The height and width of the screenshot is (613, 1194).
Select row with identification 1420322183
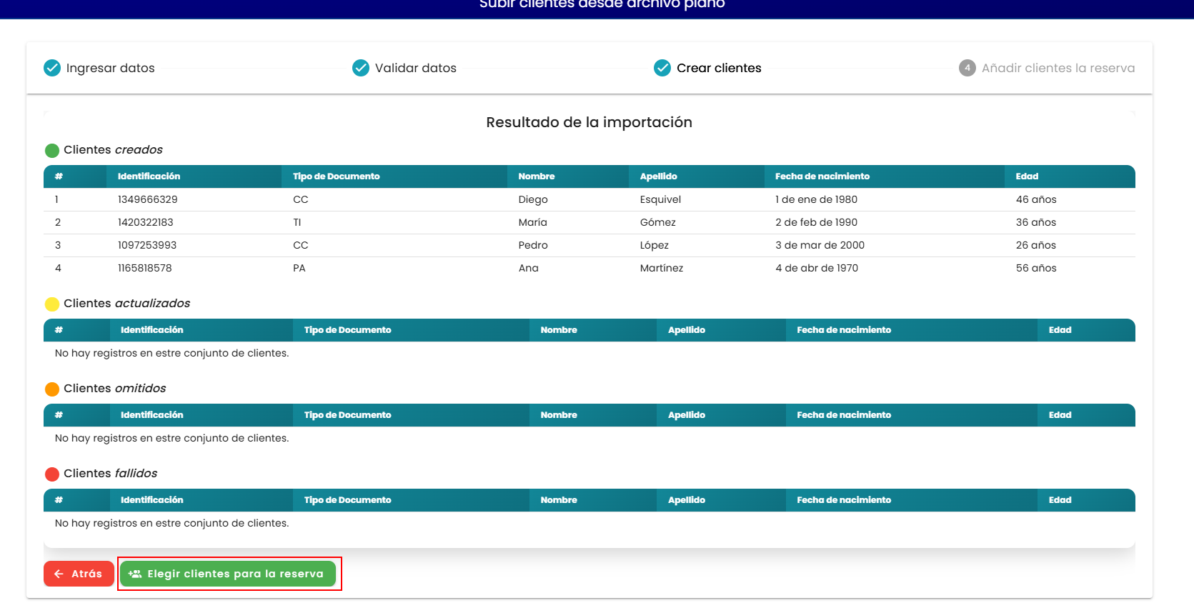click(x=589, y=222)
